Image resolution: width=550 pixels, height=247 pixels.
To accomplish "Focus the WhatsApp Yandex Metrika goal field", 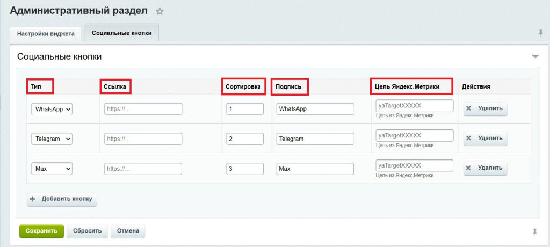I will 415,105.
